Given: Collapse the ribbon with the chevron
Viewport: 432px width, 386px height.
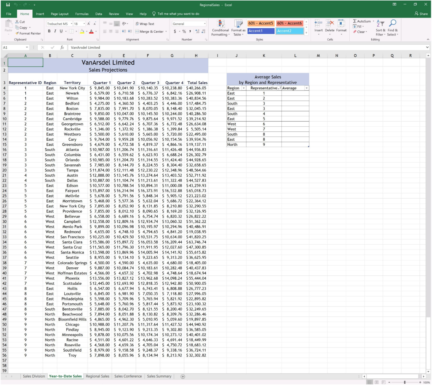Looking at the screenshot, I should click(x=428, y=39).
